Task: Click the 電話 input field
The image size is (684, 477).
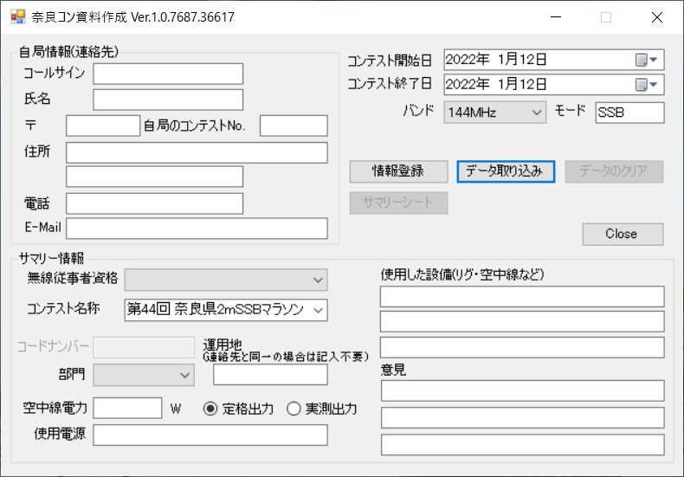Action: [x=154, y=203]
